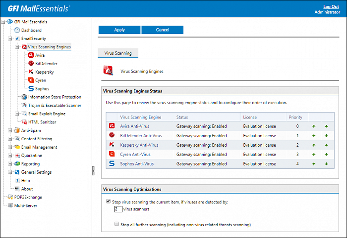Click the Information Store Protection icon
347x238 pixels.
click(24, 97)
